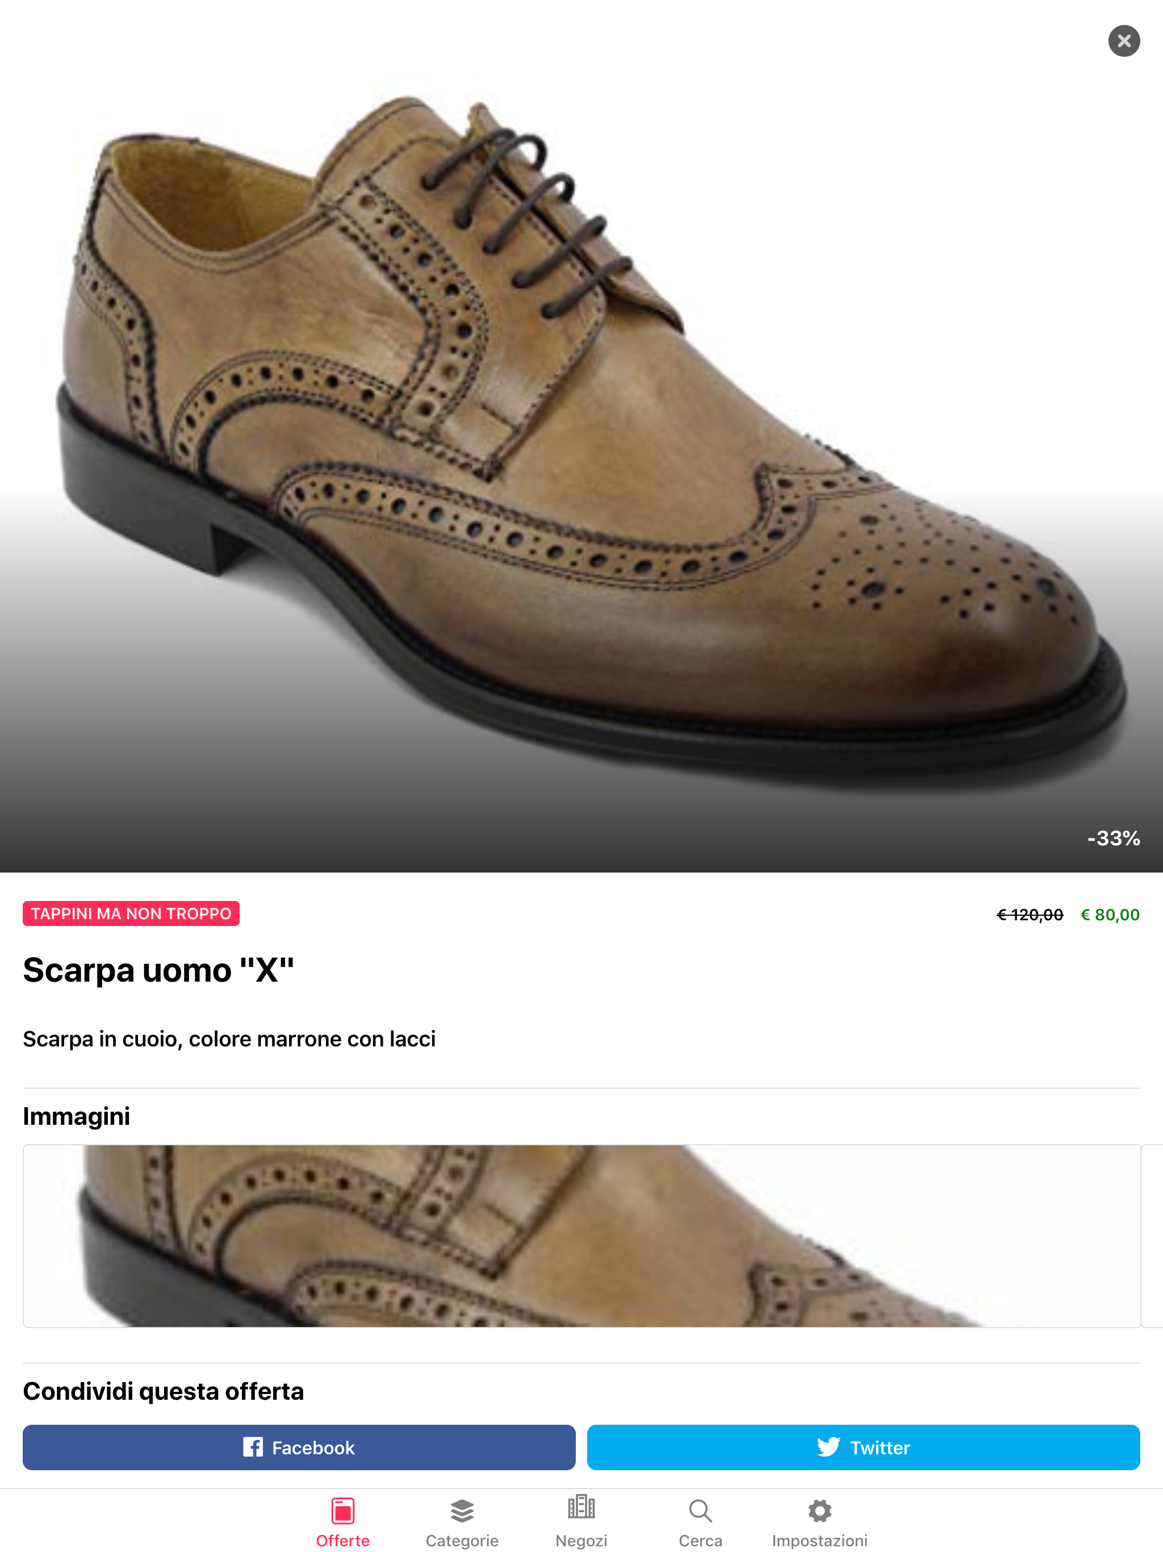Click the Twitter bird icon
The height and width of the screenshot is (1552, 1163).
pos(828,1447)
